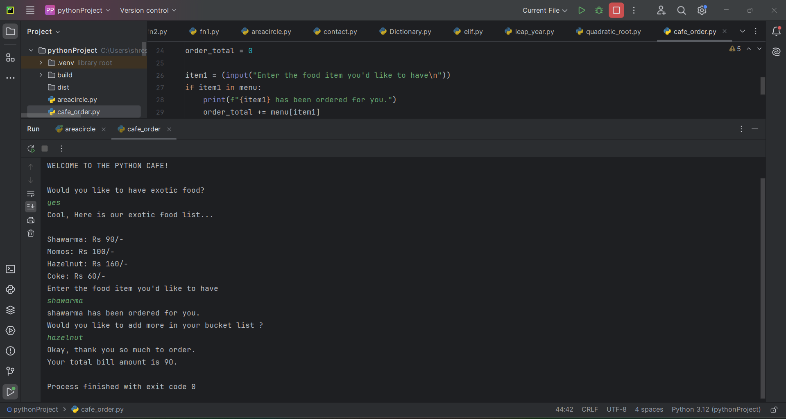Open the notifications panel
The height and width of the screenshot is (419, 786).
coord(776,32)
